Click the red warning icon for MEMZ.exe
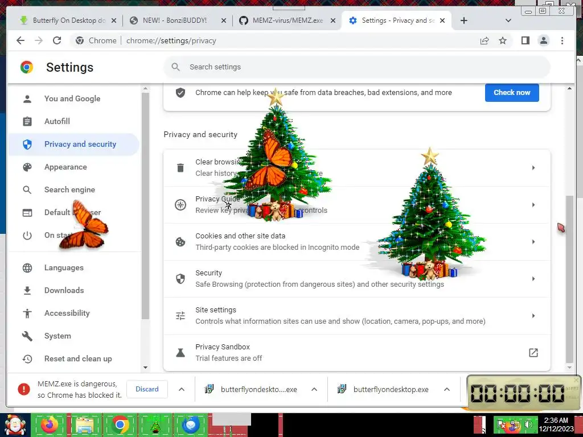Image resolution: width=583 pixels, height=437 pixels. [x=24, y=389]
